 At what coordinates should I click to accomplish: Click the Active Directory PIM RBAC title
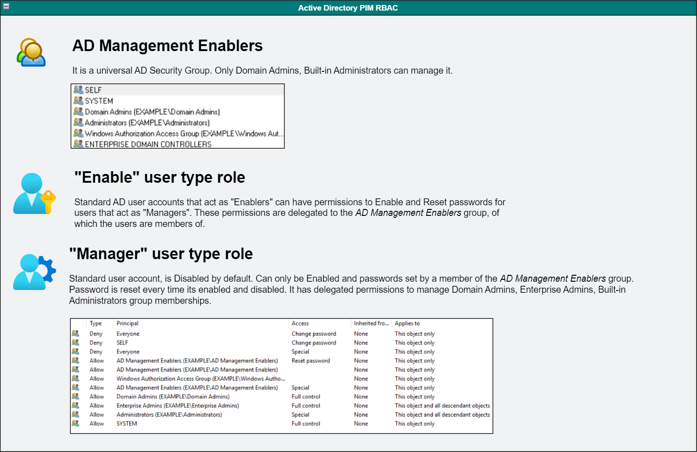(348, 8)
